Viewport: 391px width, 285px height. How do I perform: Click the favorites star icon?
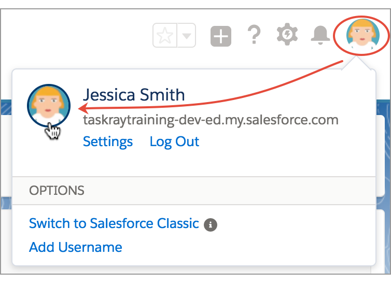[x=165, y=35]
